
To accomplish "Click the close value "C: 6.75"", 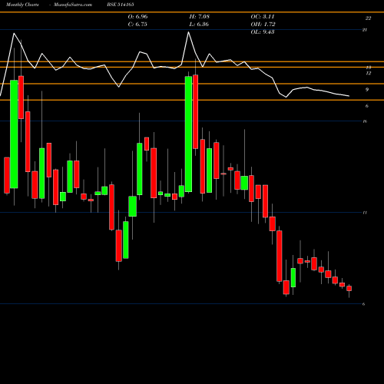I will point(137,25).
